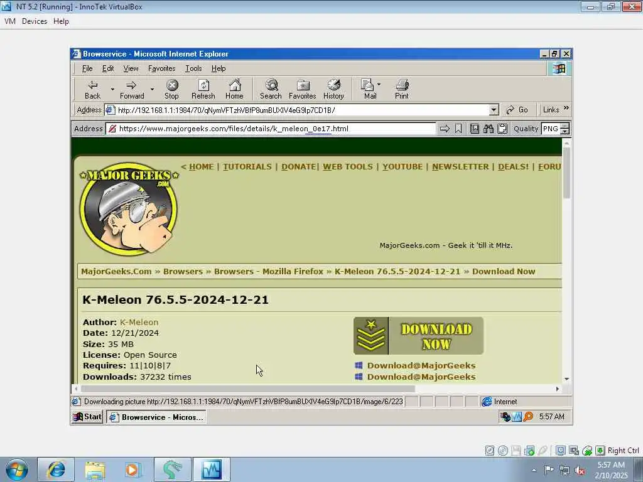Click VirtualBox floppy indicator icon

(x=516, y=451)
